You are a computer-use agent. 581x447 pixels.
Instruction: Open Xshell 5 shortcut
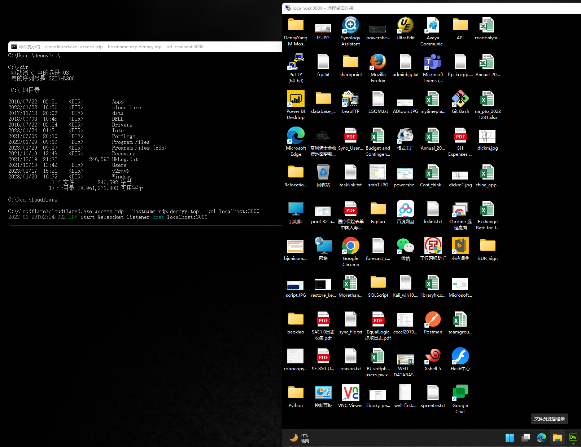(x=433, y=359)
